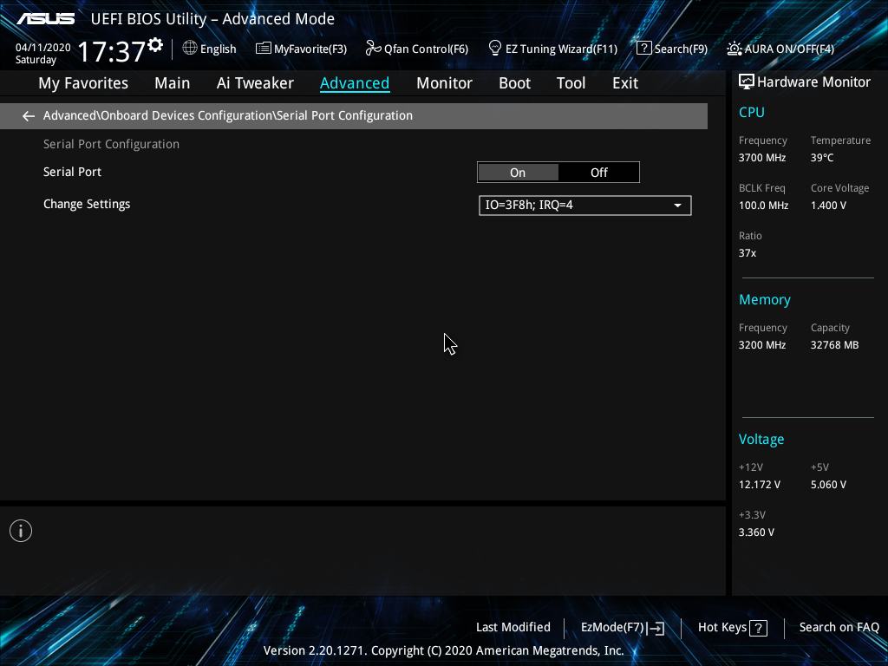Click the Core Voltage 1.400 V value
Screen dimensions: 888x666
point(828,206)
